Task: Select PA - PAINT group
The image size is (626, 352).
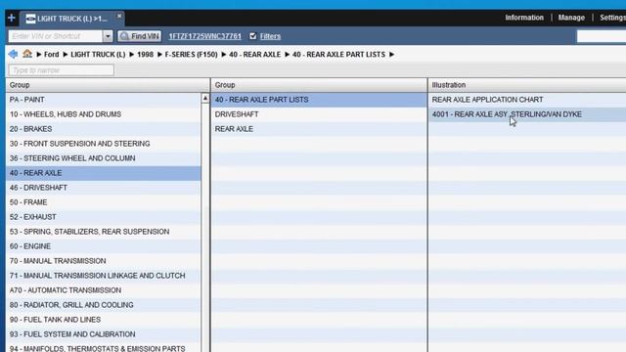Action: click(x=104, y=100)
